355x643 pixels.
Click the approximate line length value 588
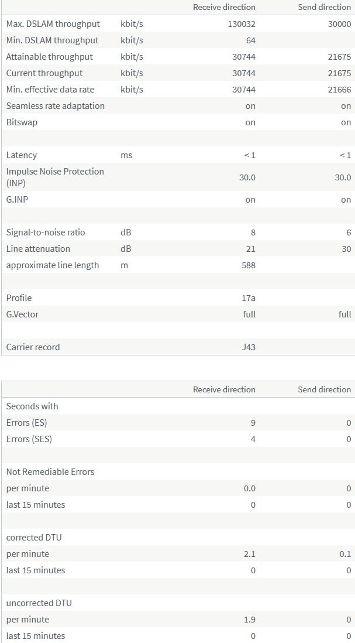(249, 266)
